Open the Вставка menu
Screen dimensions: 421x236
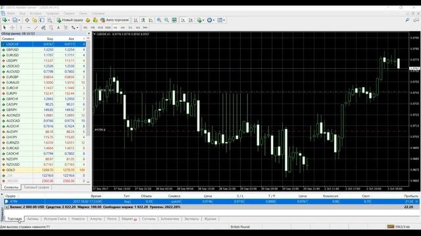[x=36, y=13]
